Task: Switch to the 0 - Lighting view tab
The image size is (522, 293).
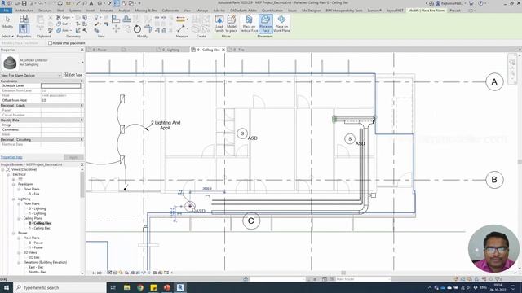Action: coord(170,50)
